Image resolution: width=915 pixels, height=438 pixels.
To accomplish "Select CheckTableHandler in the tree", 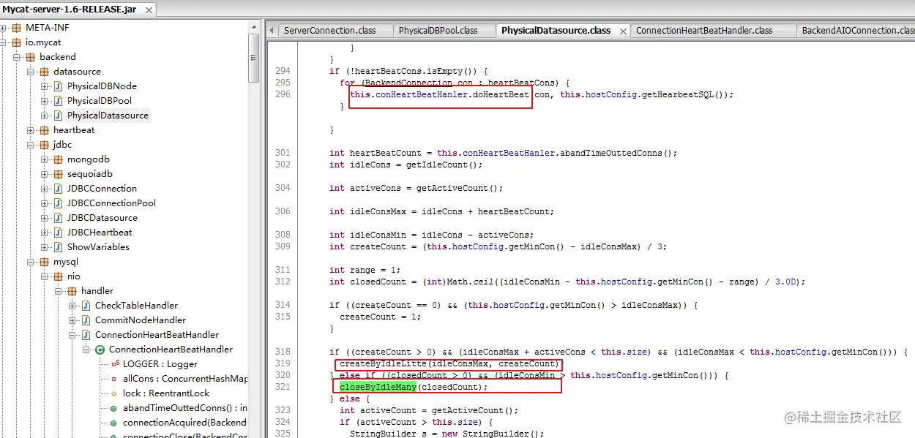I will pyautogui.click(x=136, y=306).
